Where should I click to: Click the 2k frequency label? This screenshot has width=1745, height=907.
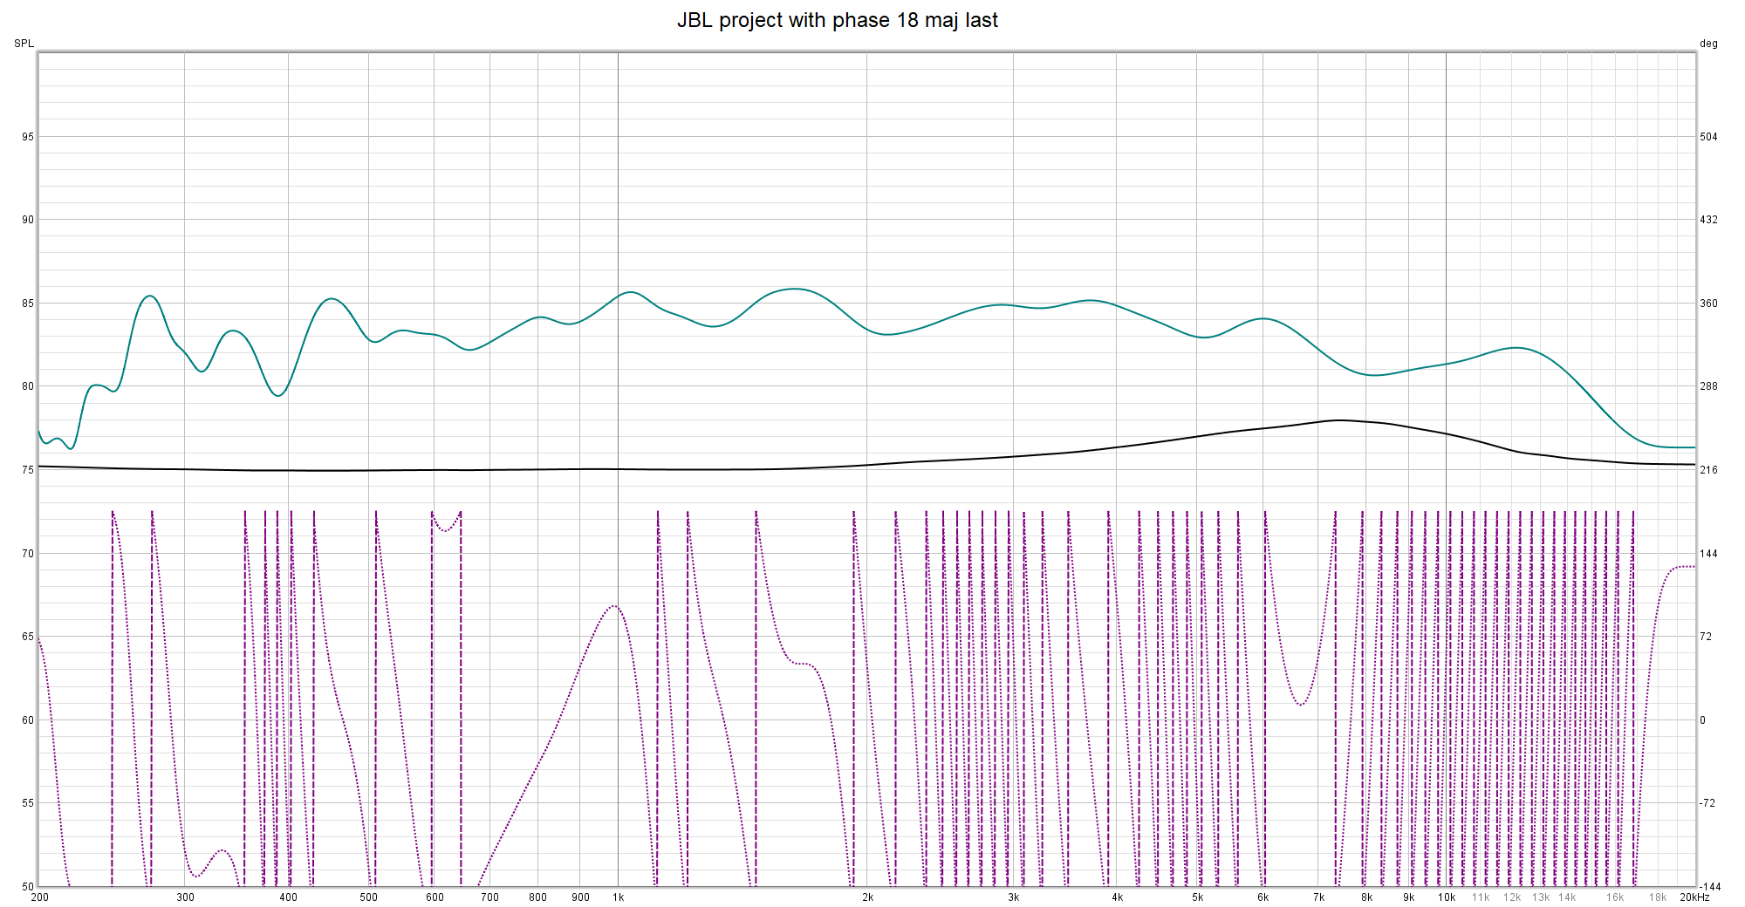(x=867, y=897)
